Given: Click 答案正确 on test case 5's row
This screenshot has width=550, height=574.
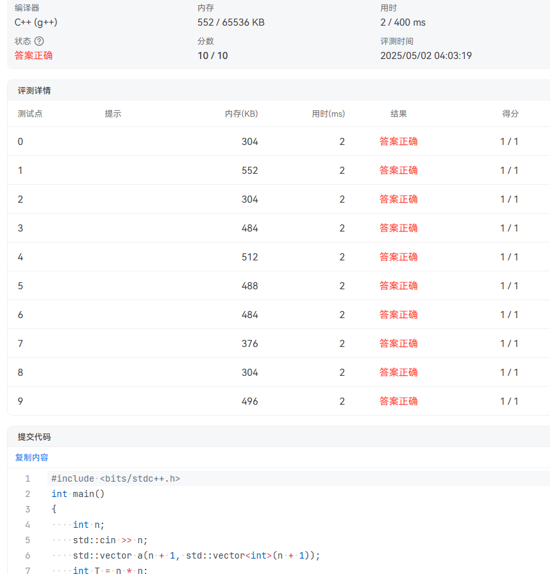Looking at the screenshot, I should (x=399, y=285).
